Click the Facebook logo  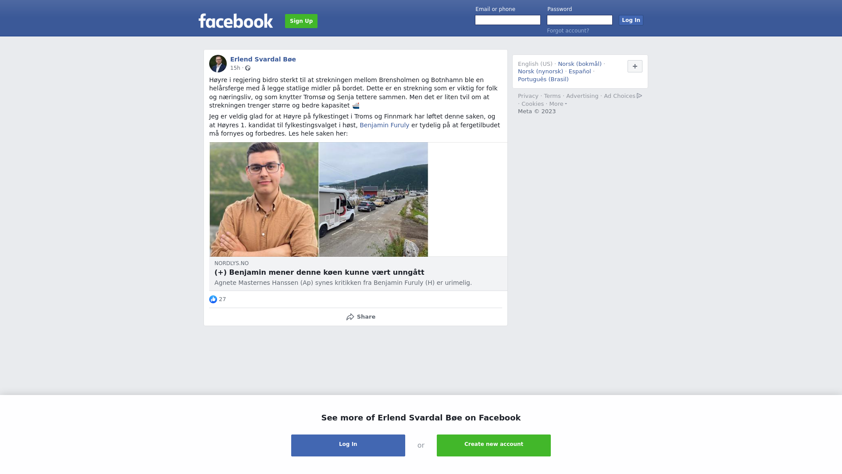point(235,21)
